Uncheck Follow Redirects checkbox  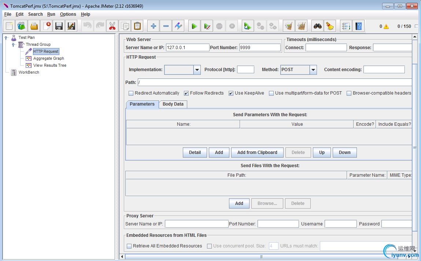[187, 93]
